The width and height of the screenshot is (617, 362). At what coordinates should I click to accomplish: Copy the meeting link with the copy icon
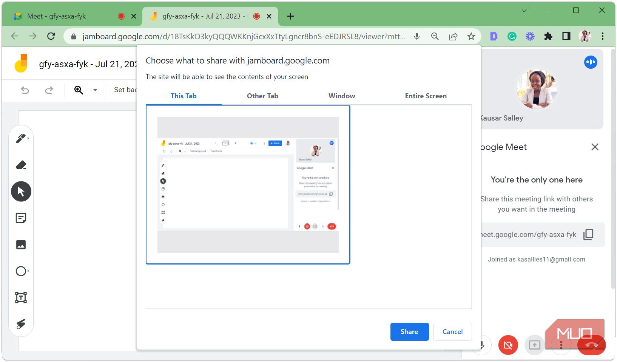click(588, 235)
